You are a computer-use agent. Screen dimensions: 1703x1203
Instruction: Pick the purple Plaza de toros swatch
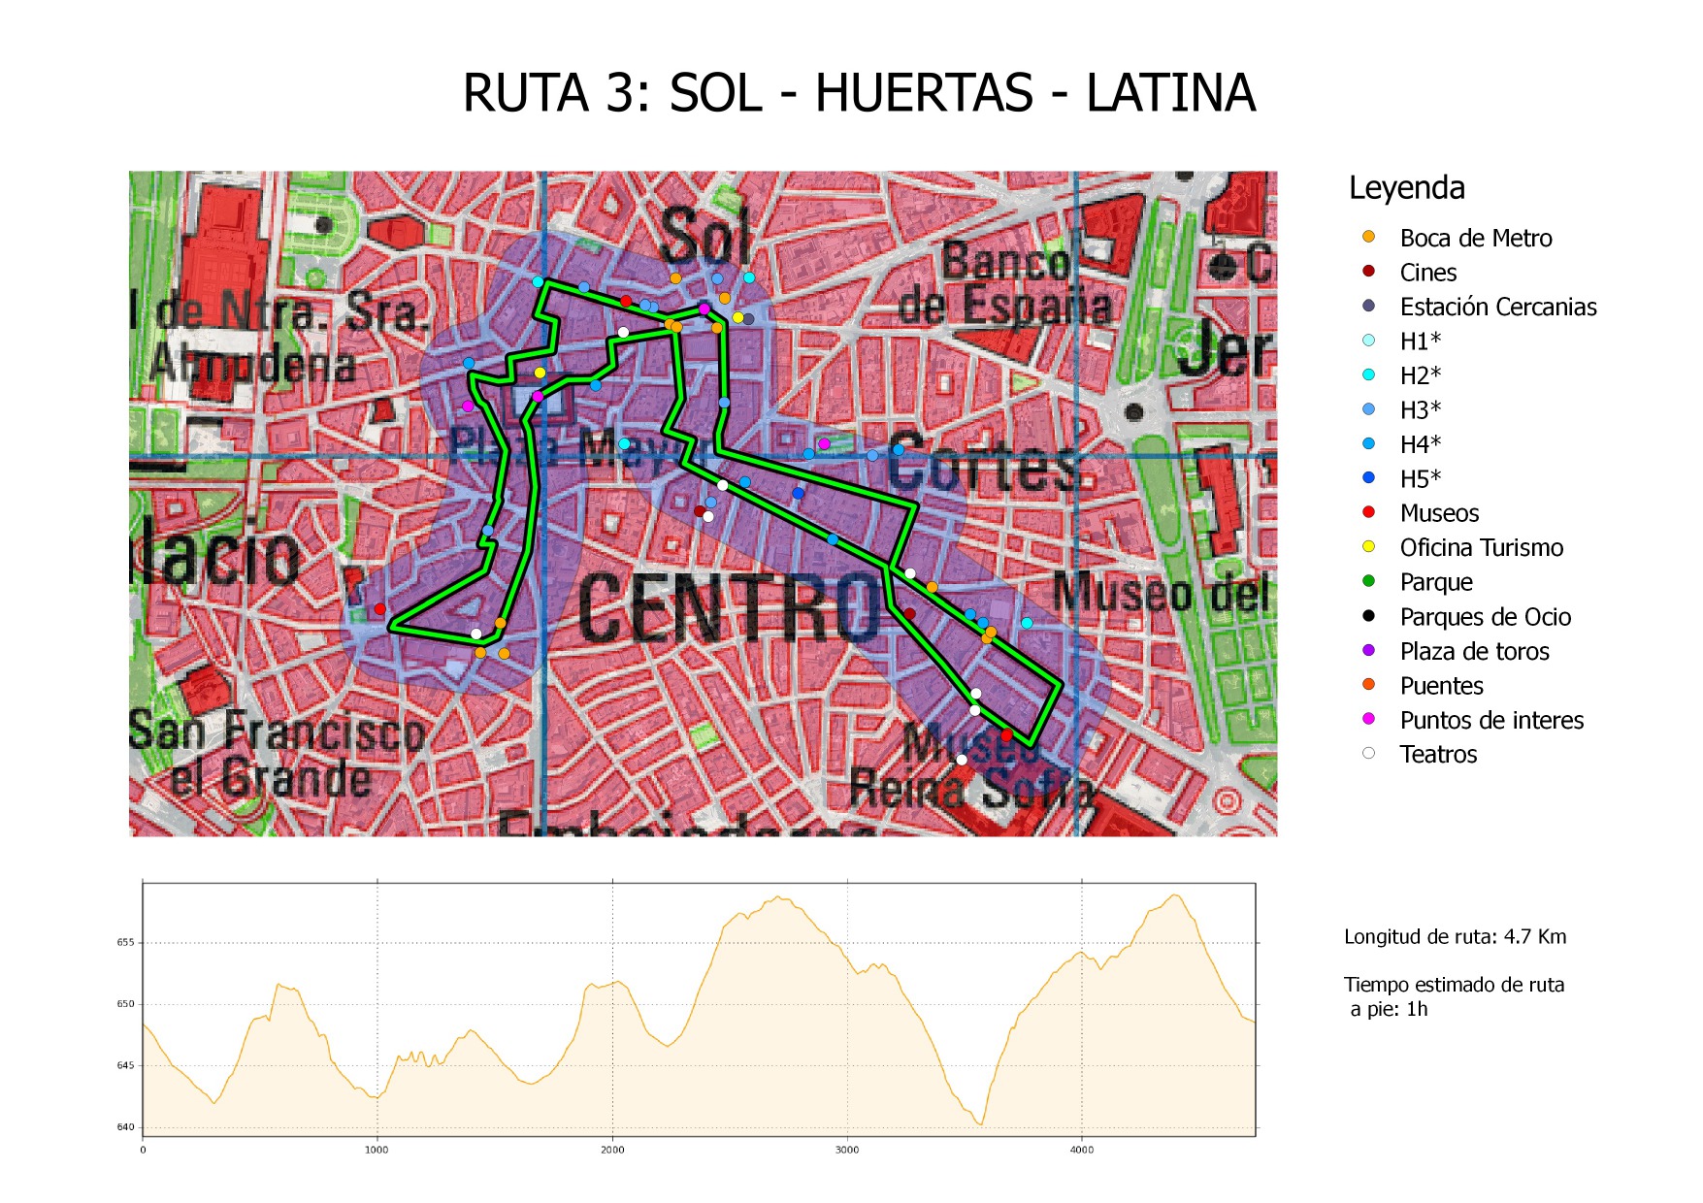coord(1368,650)
